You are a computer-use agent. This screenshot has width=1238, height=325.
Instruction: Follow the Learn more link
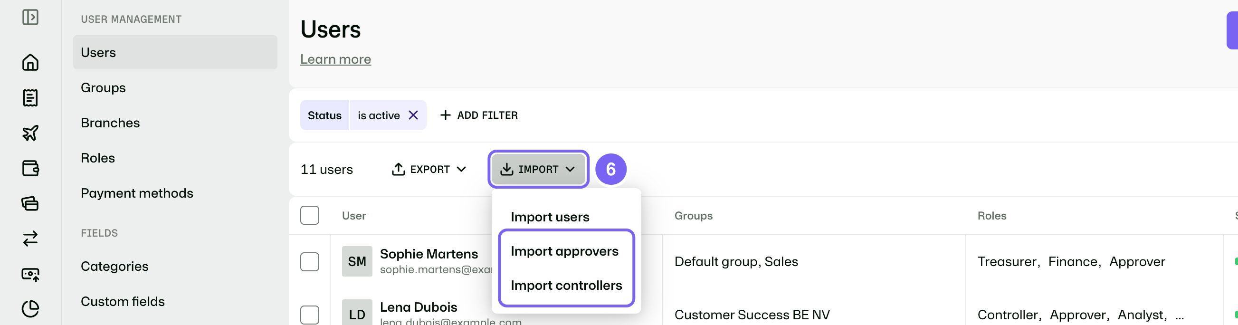click(335, 59)
